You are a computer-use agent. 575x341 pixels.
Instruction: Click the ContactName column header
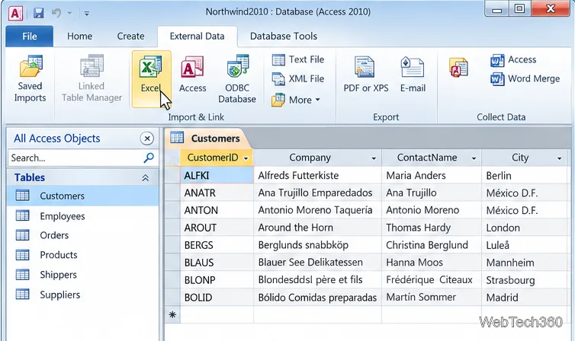432,158
